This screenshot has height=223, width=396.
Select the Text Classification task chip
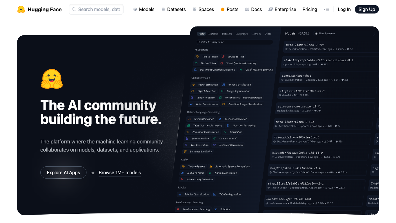[x=201, y=119]
